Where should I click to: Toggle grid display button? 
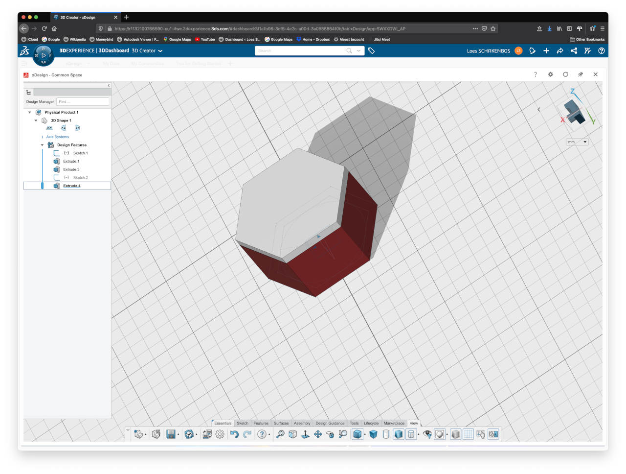point(468,434)
